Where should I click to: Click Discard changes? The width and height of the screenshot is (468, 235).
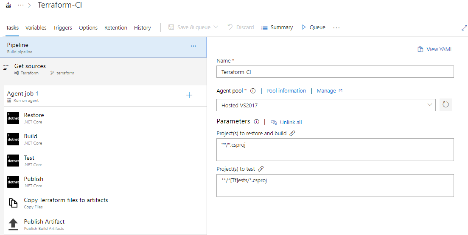[x=241, y=27]
